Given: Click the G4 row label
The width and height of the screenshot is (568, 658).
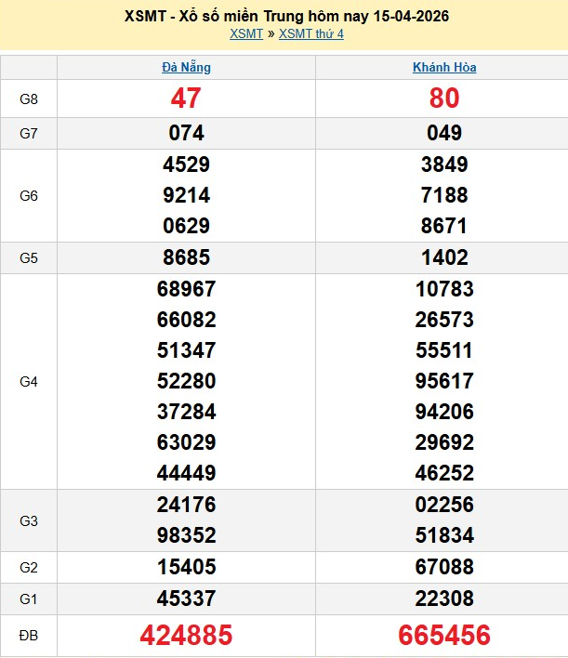Looking at the screenshot, I should tap(28, 381).
